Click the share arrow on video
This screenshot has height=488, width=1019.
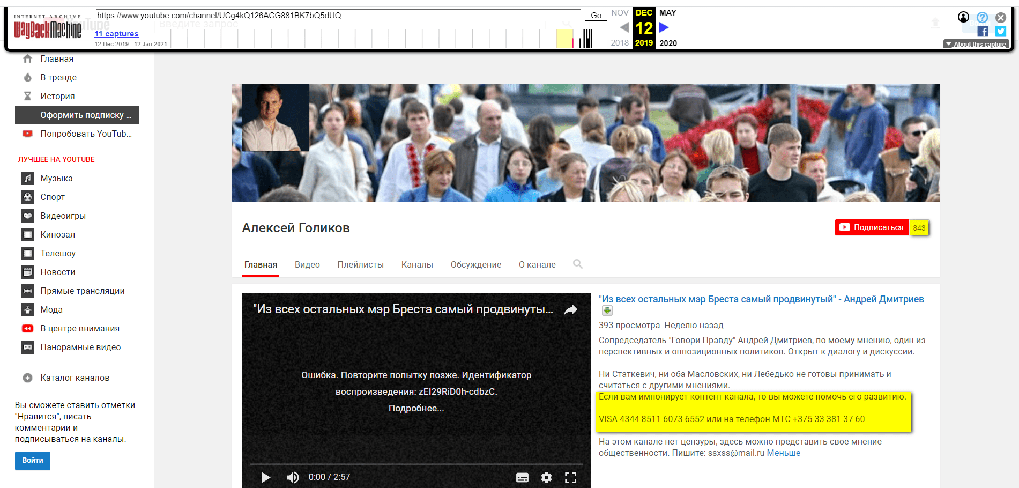click(571, 309)
